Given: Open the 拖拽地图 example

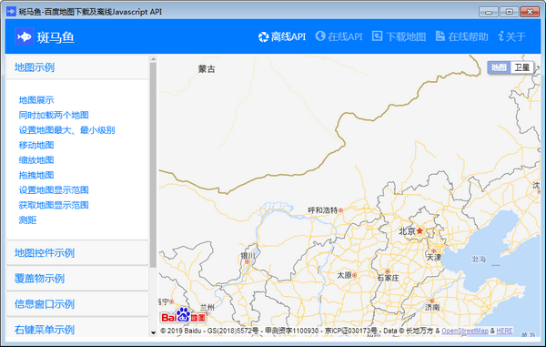Looking at the screenshot, I should [x=36, y=175].
